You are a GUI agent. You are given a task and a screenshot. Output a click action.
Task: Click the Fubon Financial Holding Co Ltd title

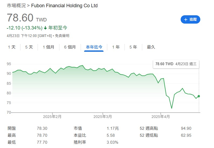[65, 6]
